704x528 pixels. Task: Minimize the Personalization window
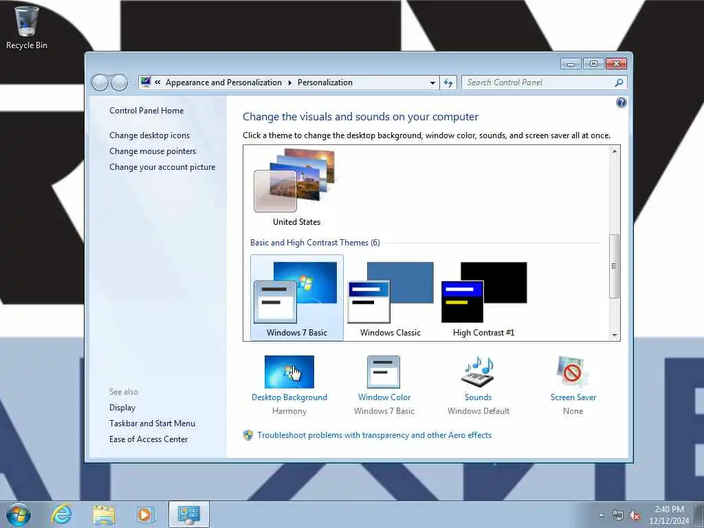click(x=571, y=64)
